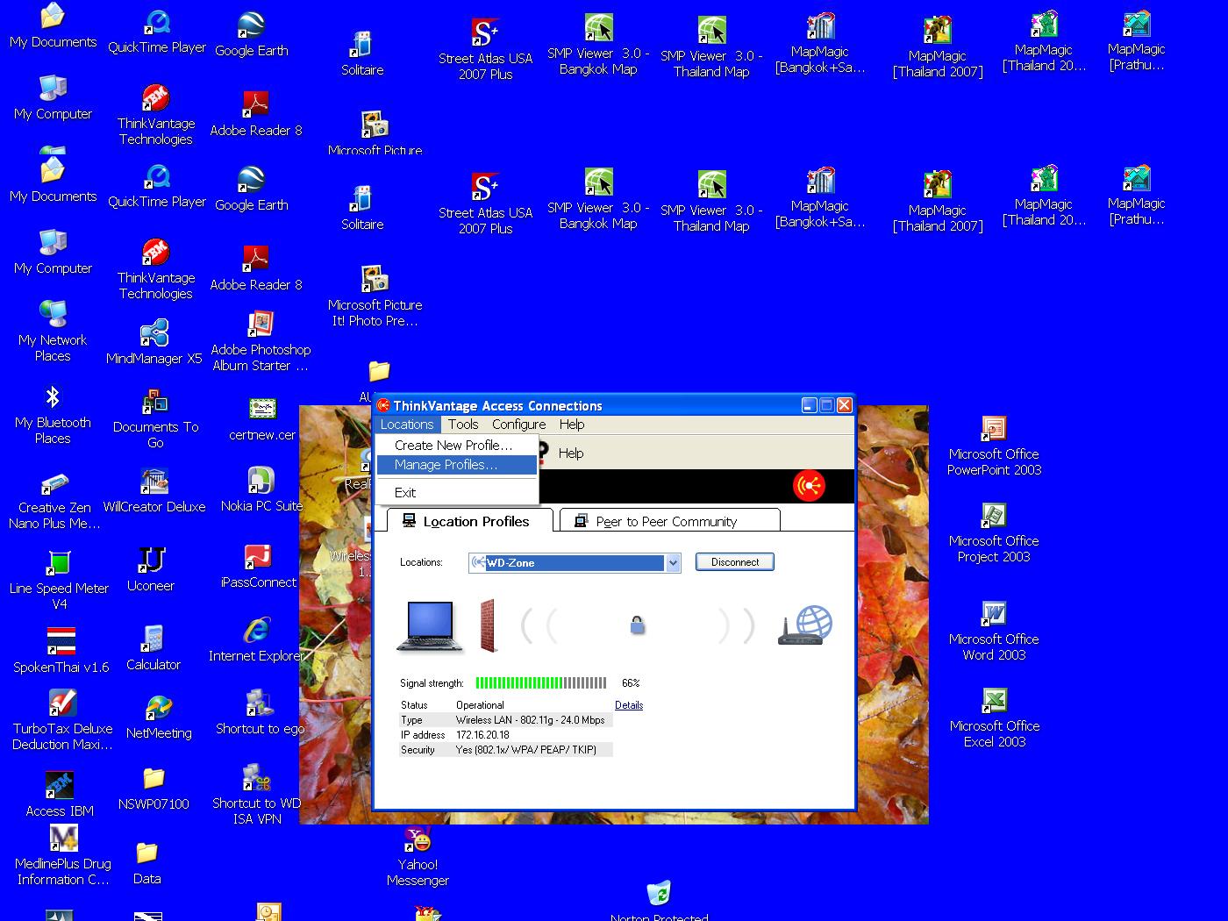Select Manage Profiles… menu entry
The image size is (1228, 921).
[x=456, y=465]
